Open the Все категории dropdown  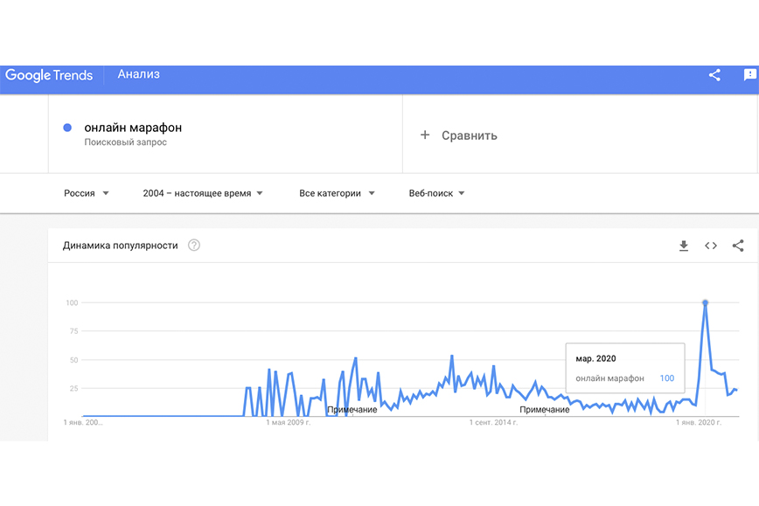[x=337, y=193]
